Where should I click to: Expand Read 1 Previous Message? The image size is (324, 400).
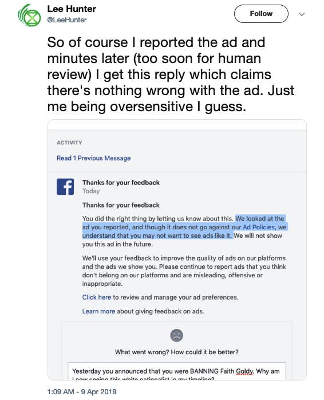tap(93, 158)
